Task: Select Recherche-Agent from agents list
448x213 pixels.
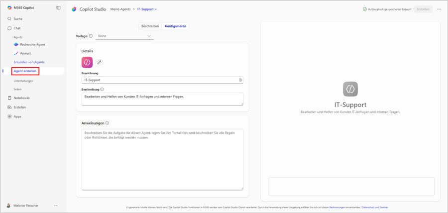Action: 33,45
